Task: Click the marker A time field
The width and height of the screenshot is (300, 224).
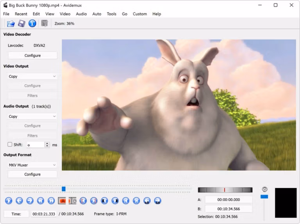Action: [x=229, y=199]
